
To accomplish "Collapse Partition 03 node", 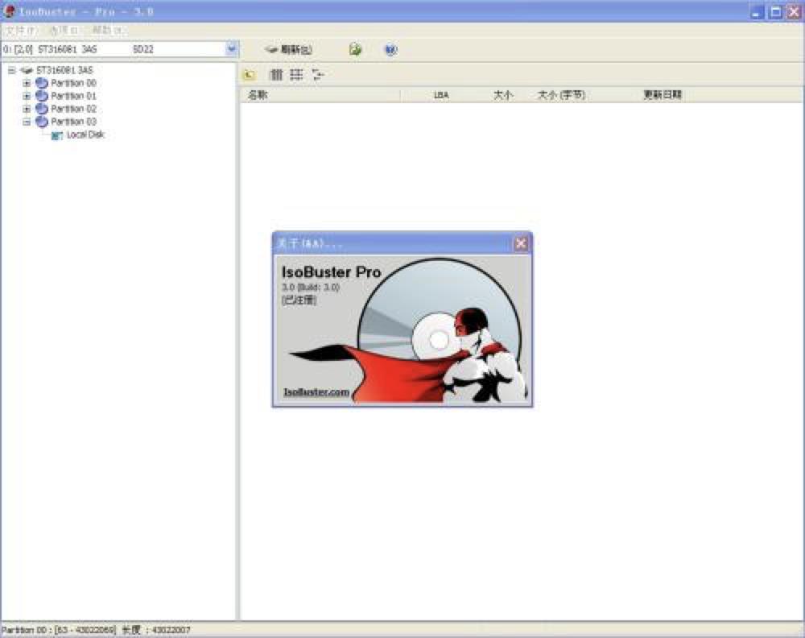I will point(27,122).
